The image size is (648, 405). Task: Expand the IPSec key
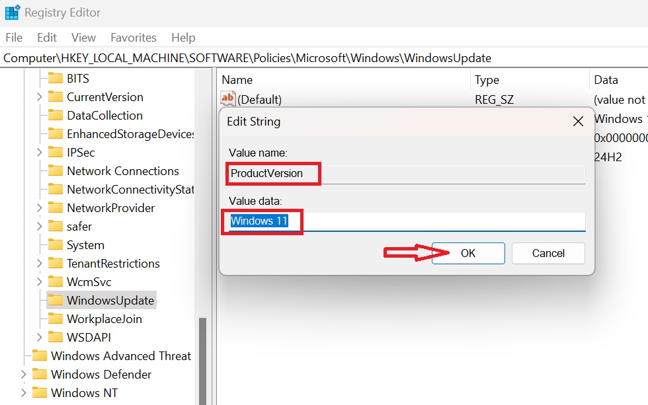point(39,153)
